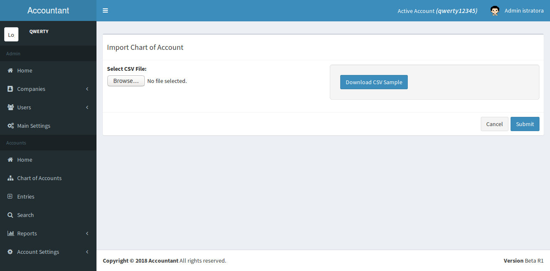
Task: Open the Companies menu item
Action: [x=48, y=89]
